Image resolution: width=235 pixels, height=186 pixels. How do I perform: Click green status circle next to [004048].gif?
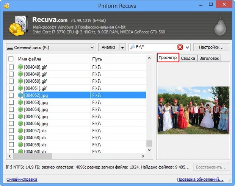[20, 67]
